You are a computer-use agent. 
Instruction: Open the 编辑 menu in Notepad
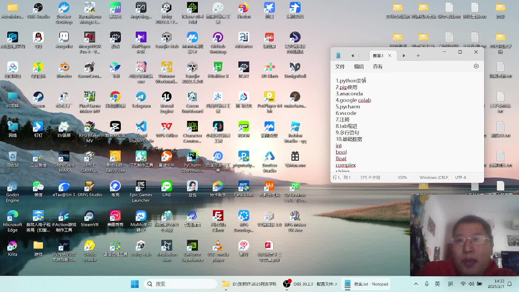coord(359,67)
